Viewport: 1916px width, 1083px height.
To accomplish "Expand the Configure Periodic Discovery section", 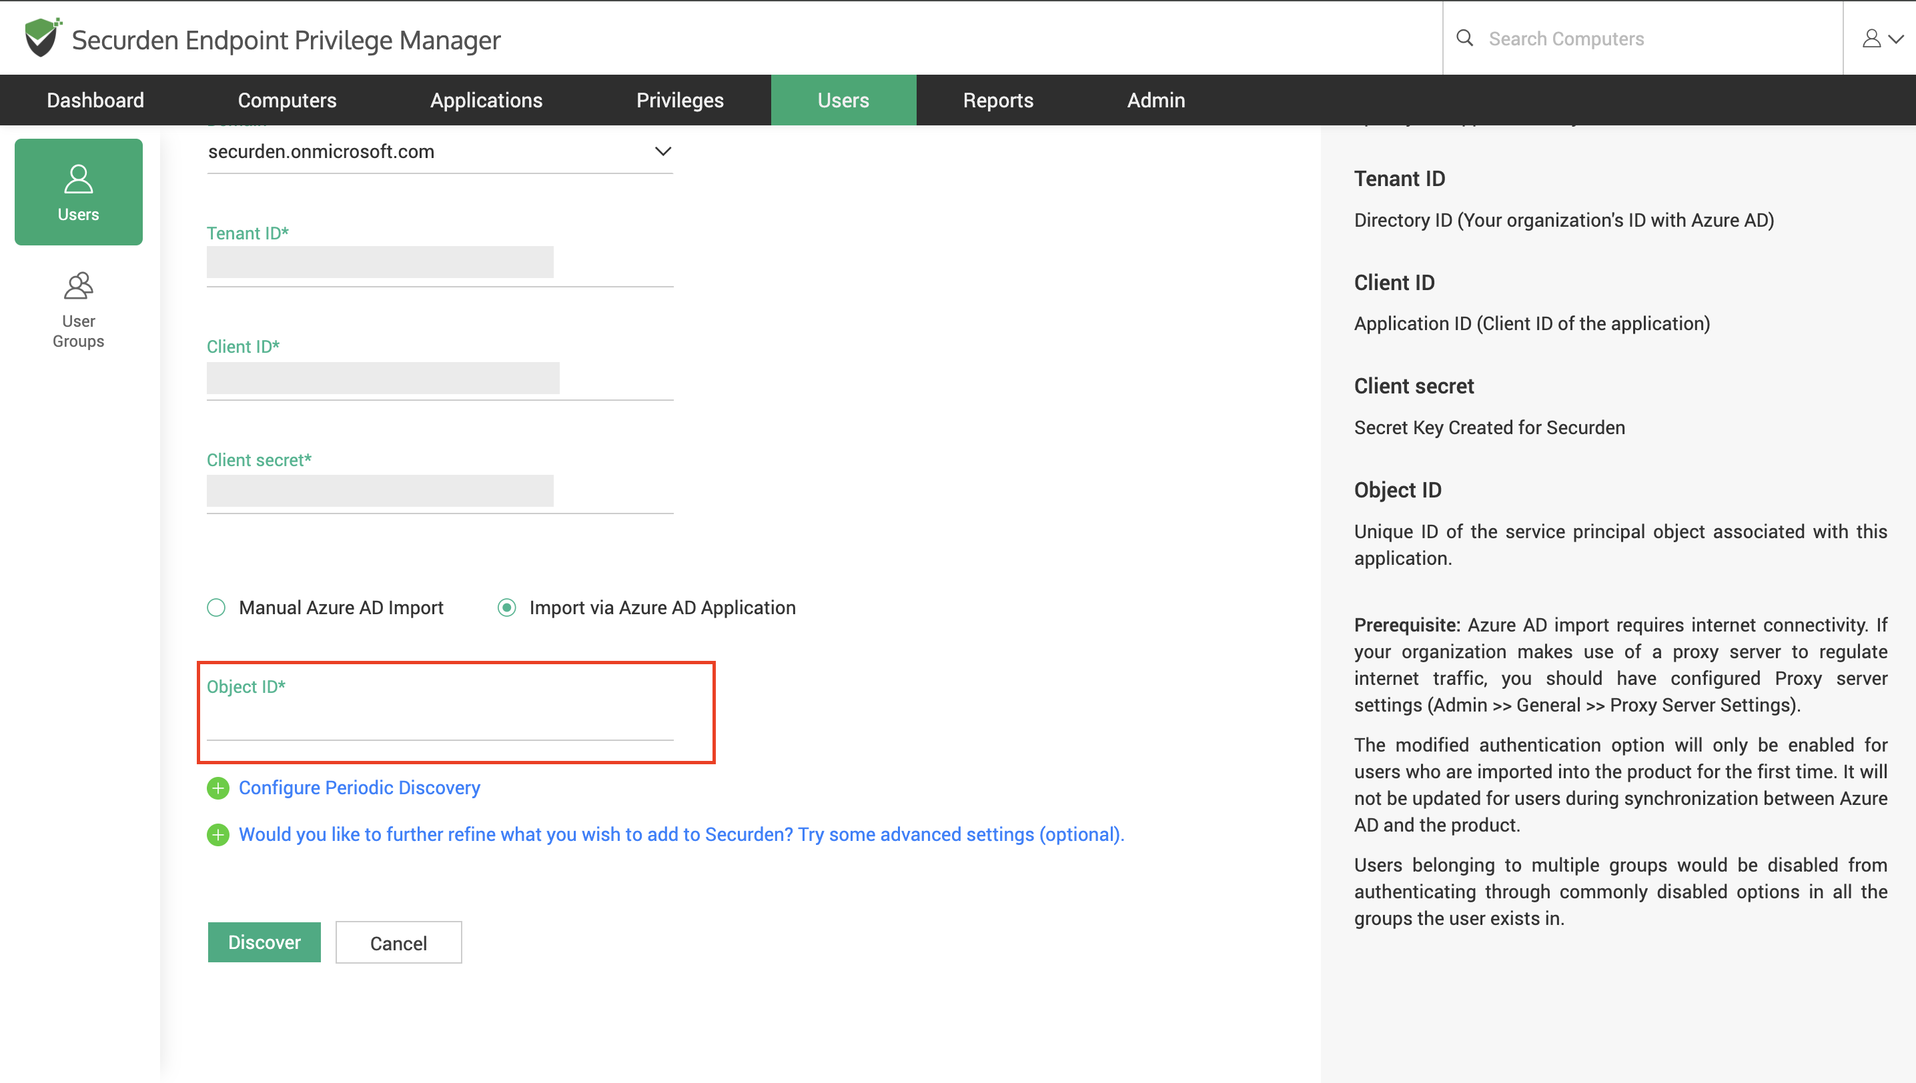I will click(x=360, y=788).
